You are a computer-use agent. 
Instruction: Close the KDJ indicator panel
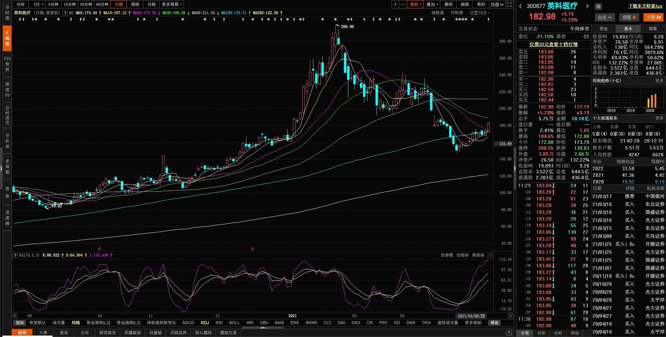[x=490, y=255]
